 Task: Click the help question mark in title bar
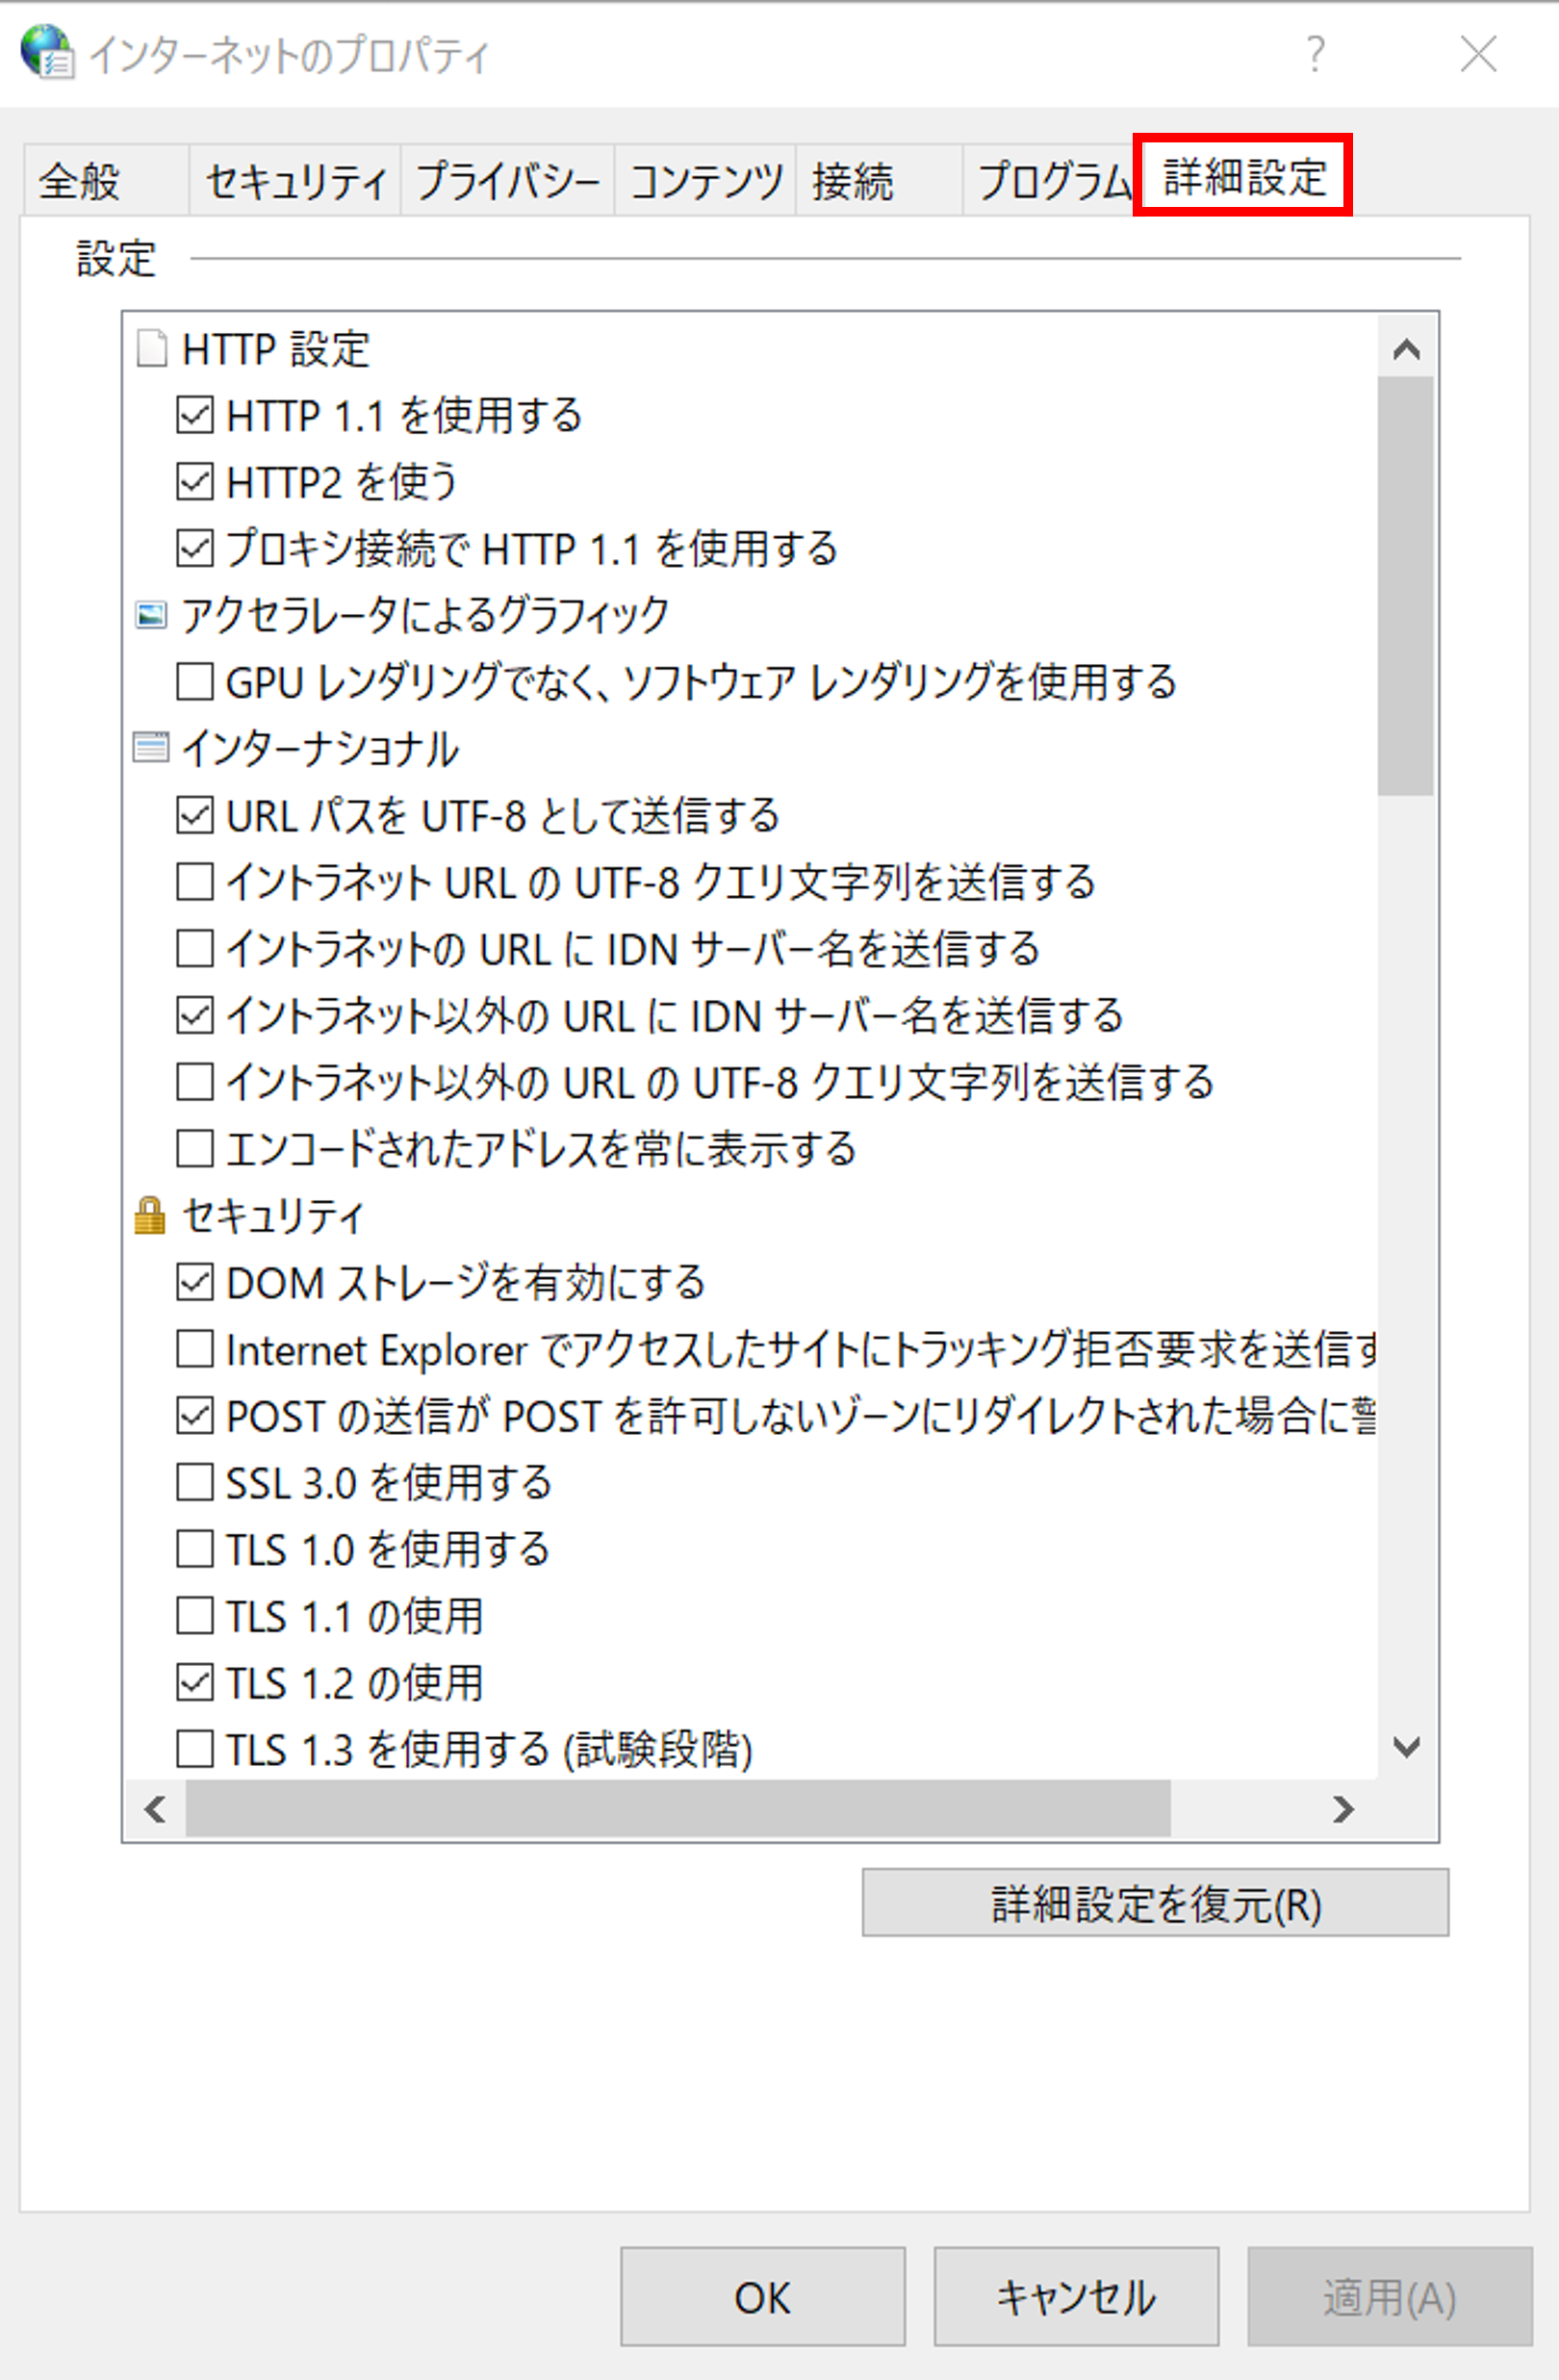(1315, 53)
